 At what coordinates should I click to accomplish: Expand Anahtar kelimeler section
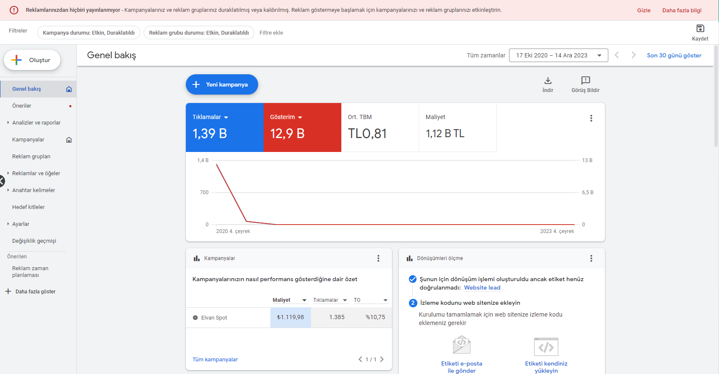click(x=8, y=190)
